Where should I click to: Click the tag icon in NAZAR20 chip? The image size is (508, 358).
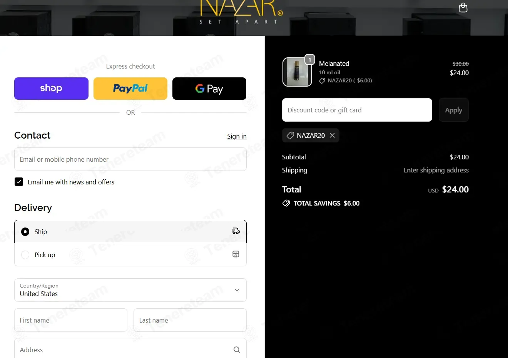(x=290, y=136)
